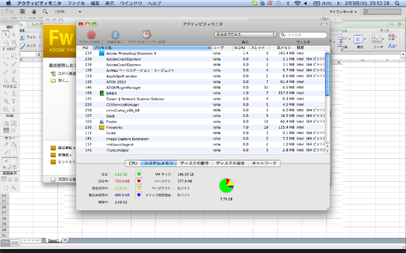Click the green free-memory color swatch
The image size is (406, 253).
pyautogui.click(x=139, y=174)
